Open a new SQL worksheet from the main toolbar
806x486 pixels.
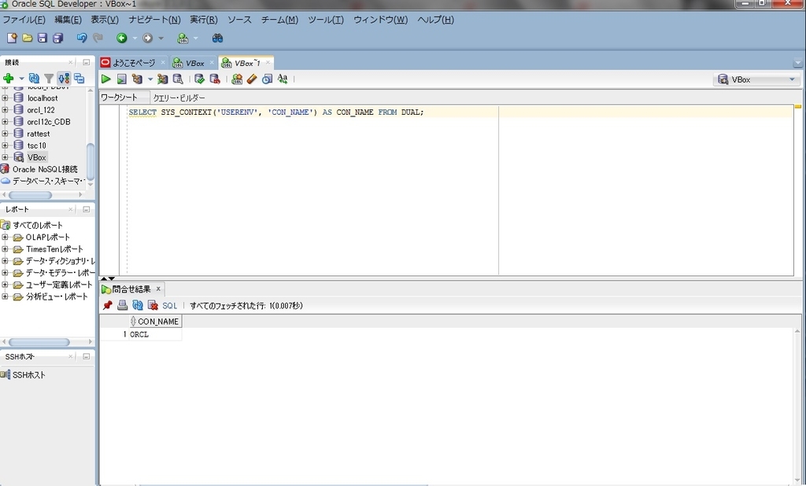point(183,38)
